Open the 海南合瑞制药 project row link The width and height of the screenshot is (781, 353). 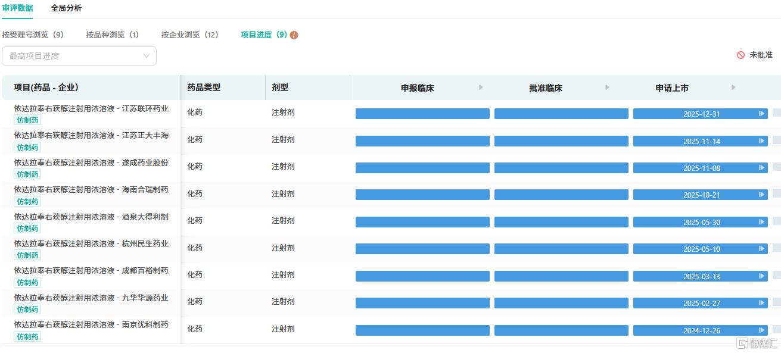pyautogui.click(x=92, y=189)
